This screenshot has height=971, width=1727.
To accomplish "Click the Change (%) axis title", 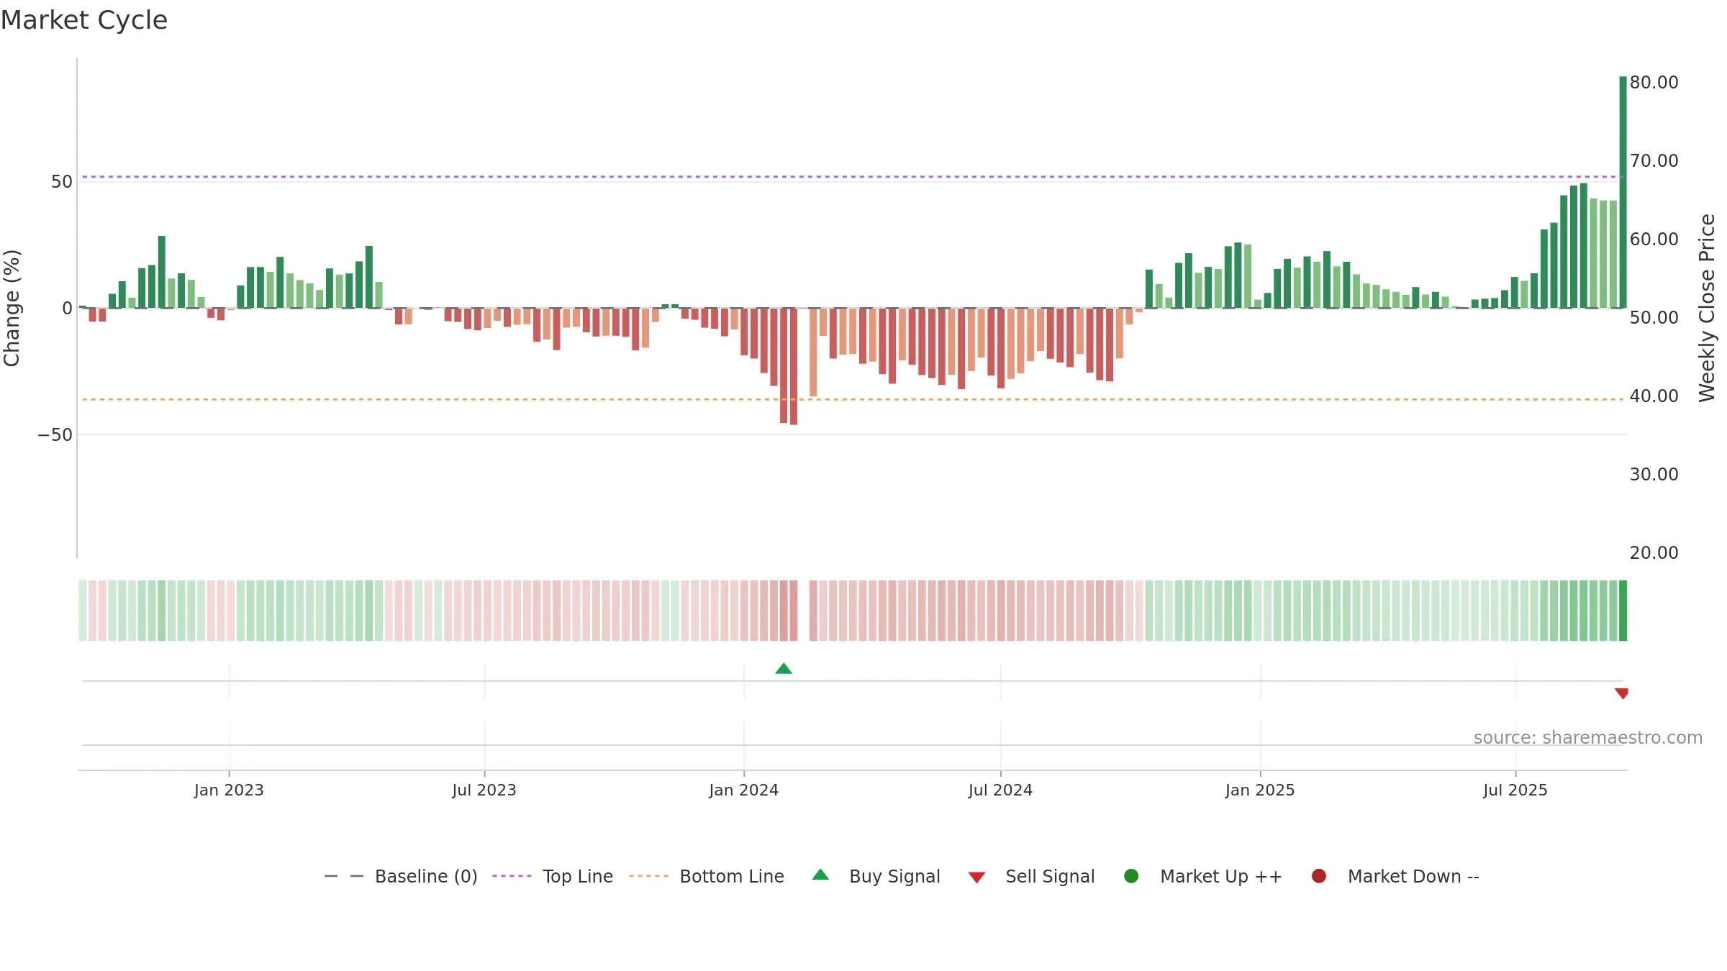I will click(x=12, y=308).
